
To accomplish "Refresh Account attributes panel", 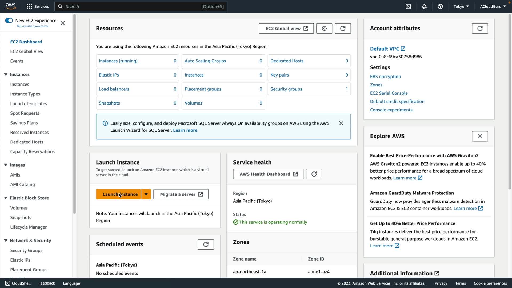I will (480, 29).
